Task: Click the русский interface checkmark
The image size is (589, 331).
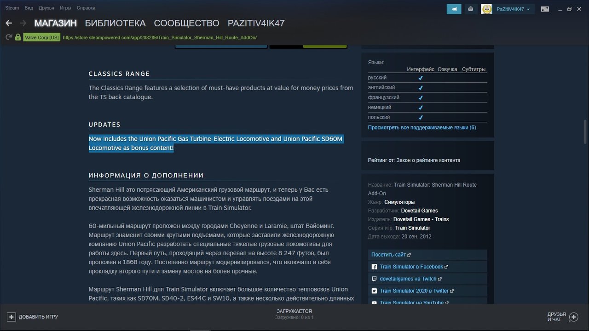Action: pos(421,78)
